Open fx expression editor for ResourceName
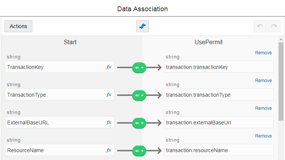Screen dimensions: 285x160 pyautogui.click(x=109, y=150)
